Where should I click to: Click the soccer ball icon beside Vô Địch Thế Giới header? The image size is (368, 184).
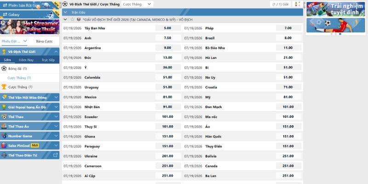click(65, 4)
